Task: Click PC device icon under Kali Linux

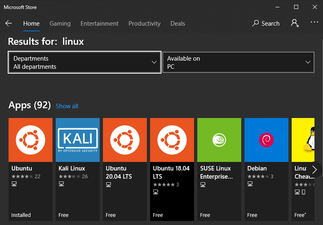Action: point(61,184)
